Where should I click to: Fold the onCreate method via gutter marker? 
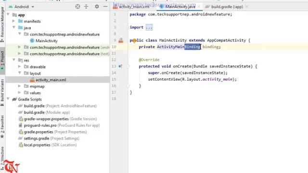coord(128,66)
